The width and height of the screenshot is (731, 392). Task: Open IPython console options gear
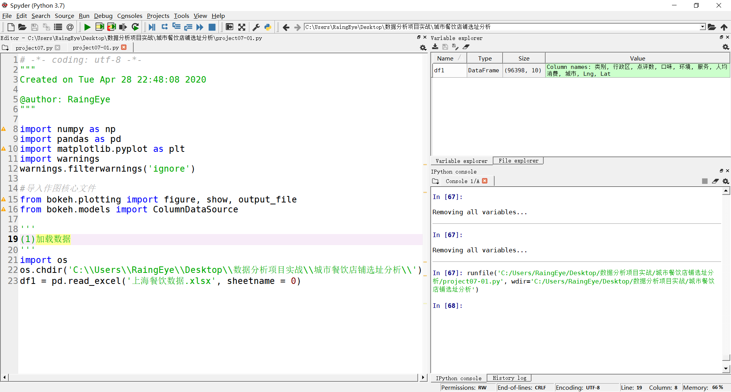coord(726,181)
